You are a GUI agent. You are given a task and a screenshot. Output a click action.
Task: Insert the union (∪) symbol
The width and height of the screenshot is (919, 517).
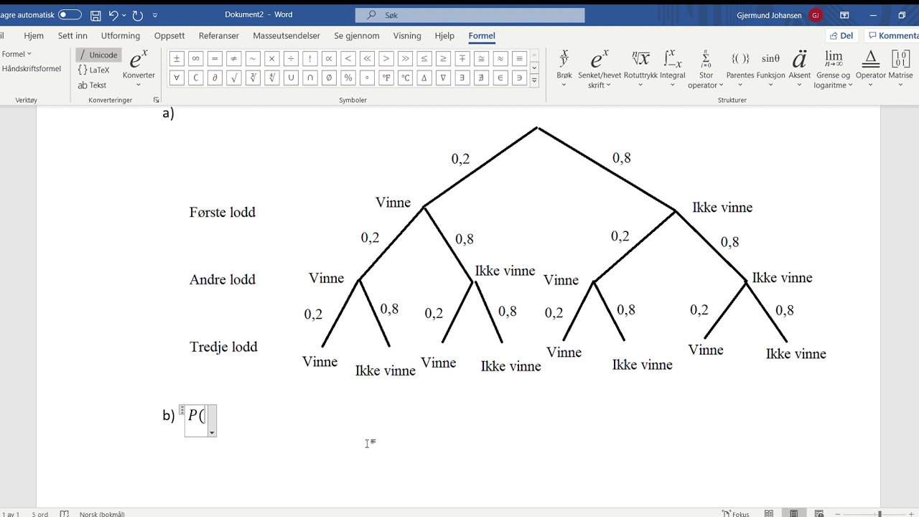(x=291, y=78)
